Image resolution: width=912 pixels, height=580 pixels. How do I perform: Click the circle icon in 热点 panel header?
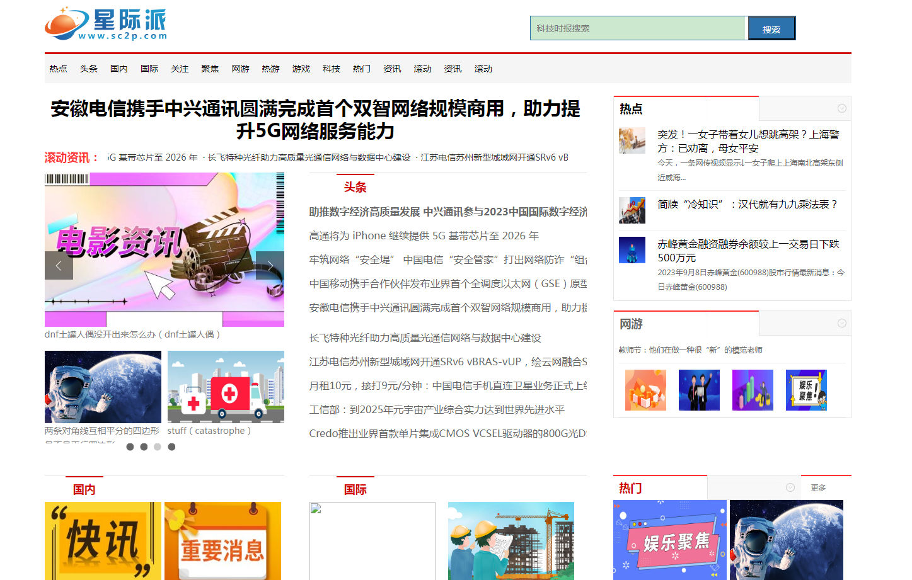(x=841, y=108)
